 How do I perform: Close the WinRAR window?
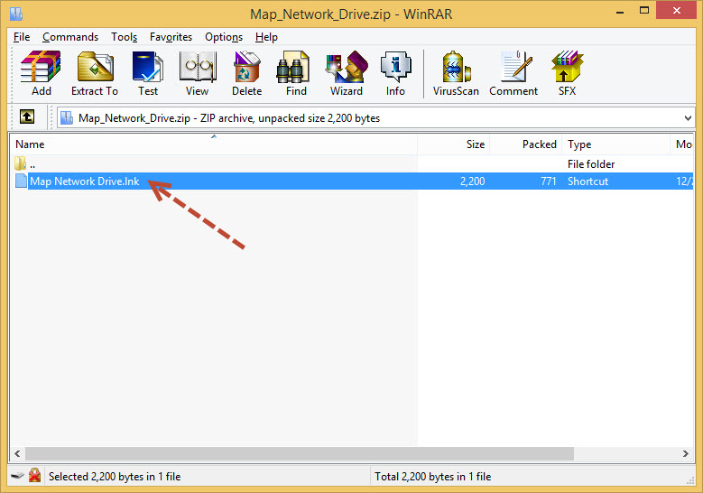tap(676, 10)
